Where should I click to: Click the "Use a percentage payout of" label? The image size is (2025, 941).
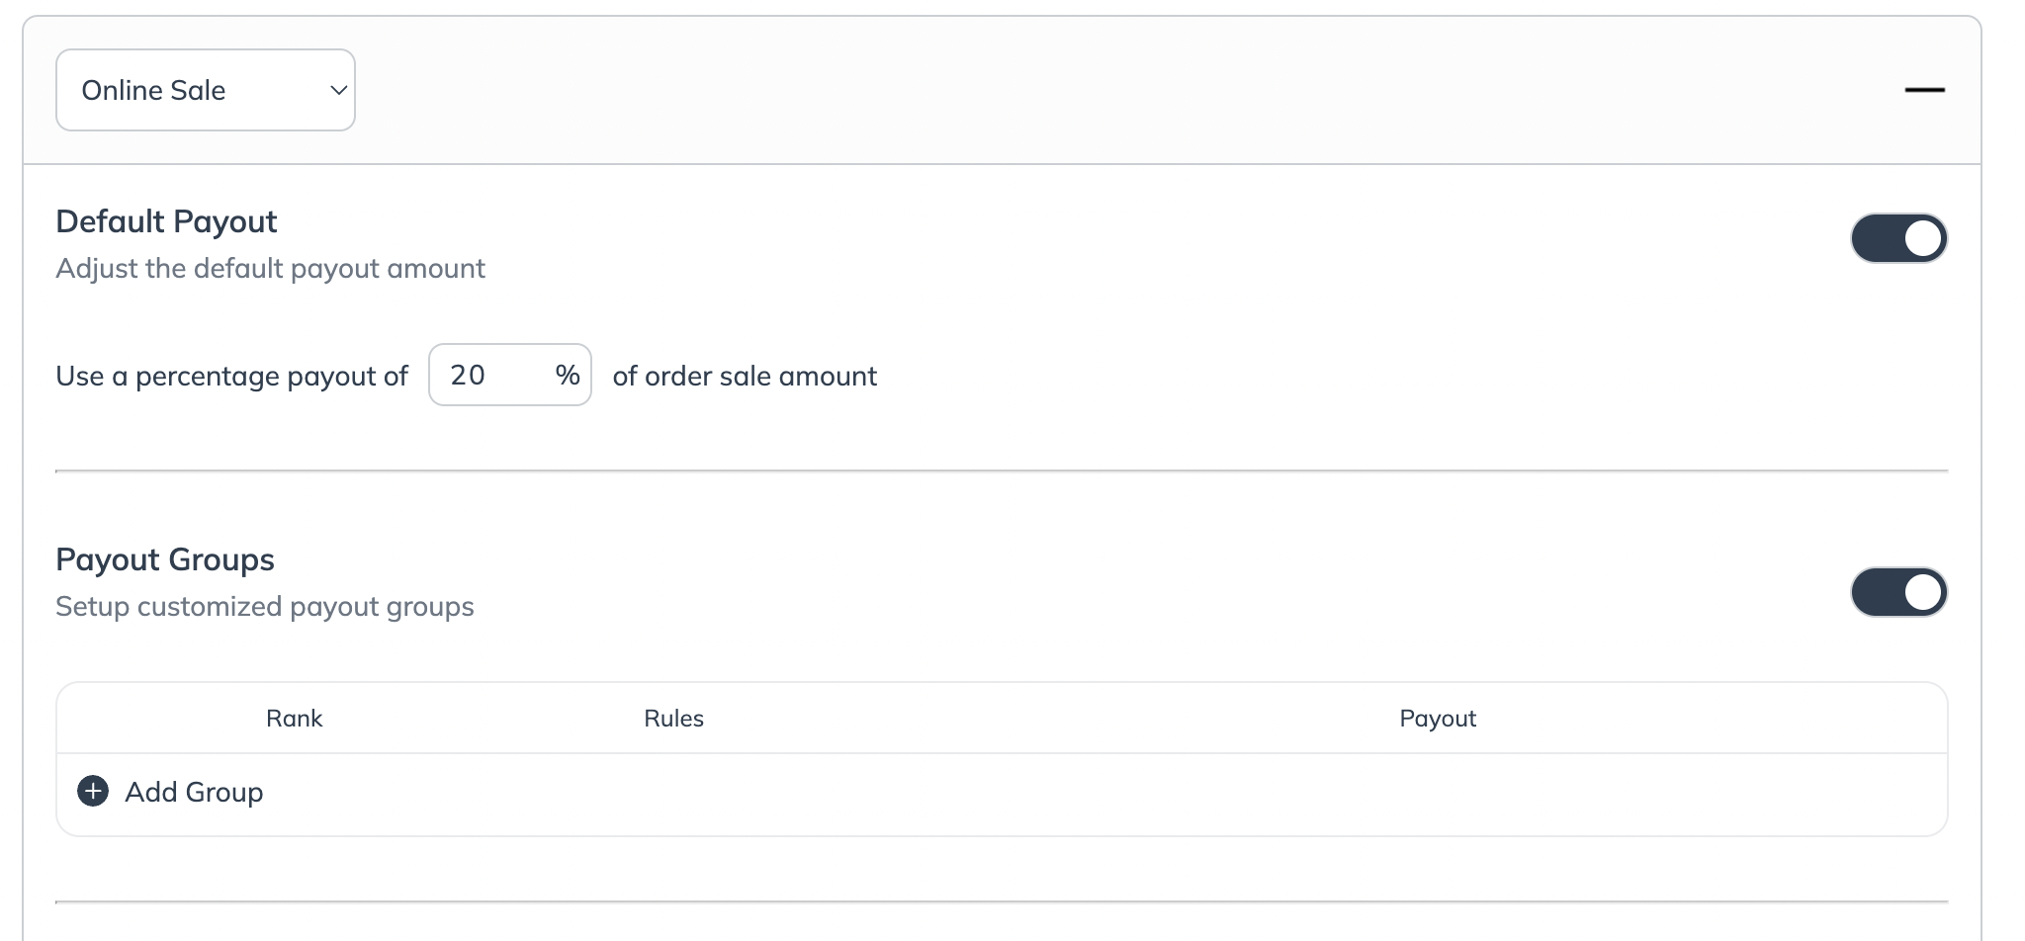(231, 376)
